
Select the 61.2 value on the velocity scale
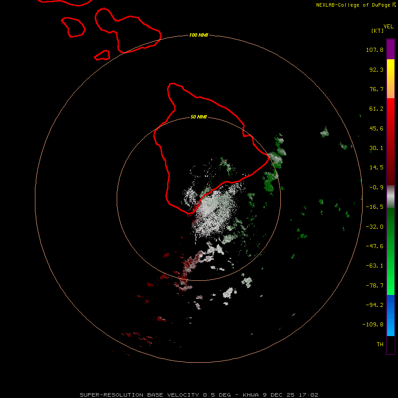376,109
